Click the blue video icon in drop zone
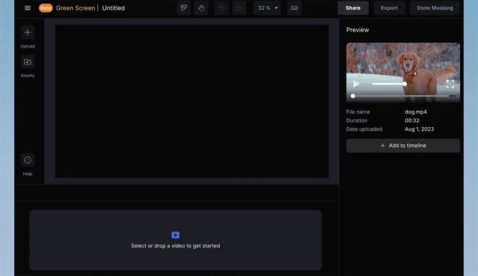Image resolution: width=478 pixels, height=276 pixels. [176, 235]
